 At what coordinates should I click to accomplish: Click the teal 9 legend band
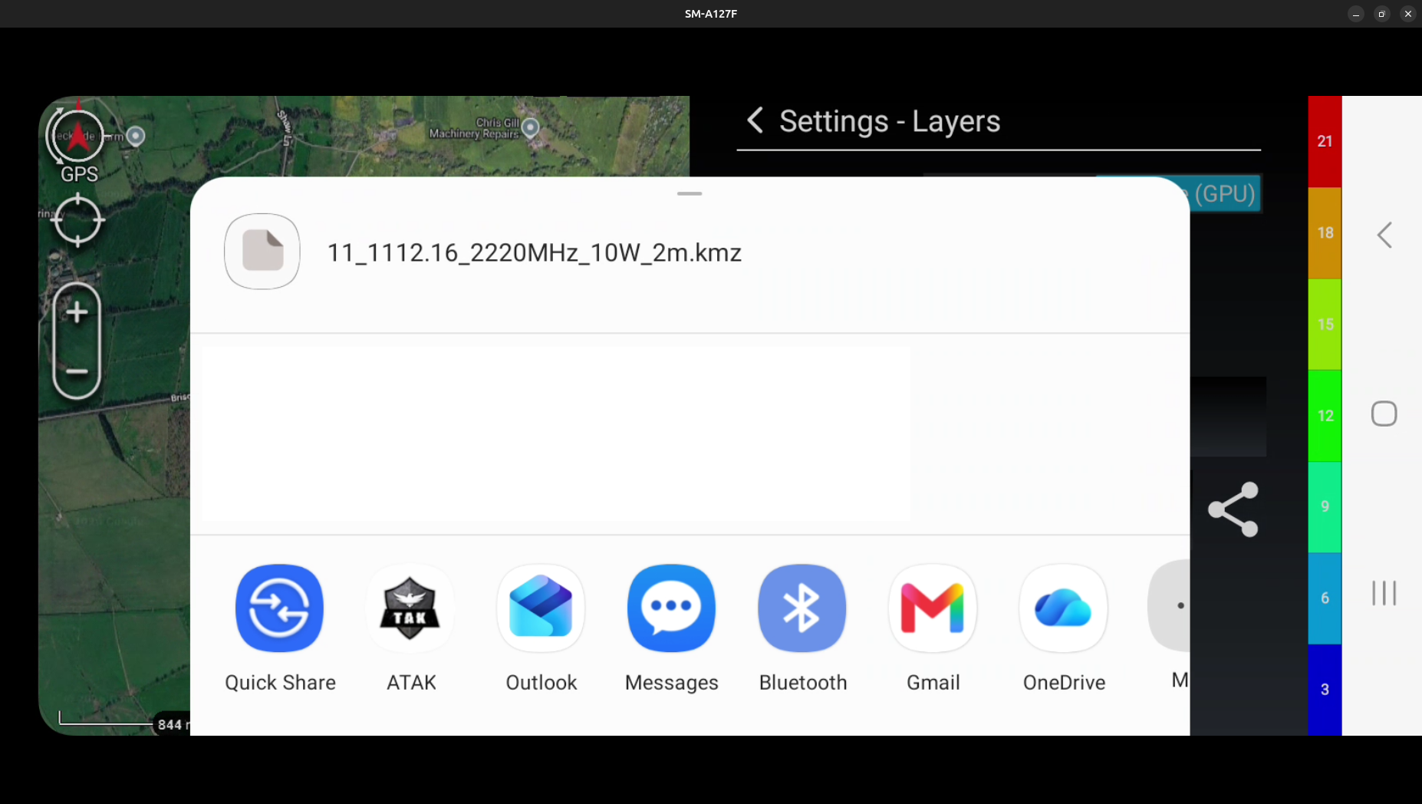click(1325, 506)
